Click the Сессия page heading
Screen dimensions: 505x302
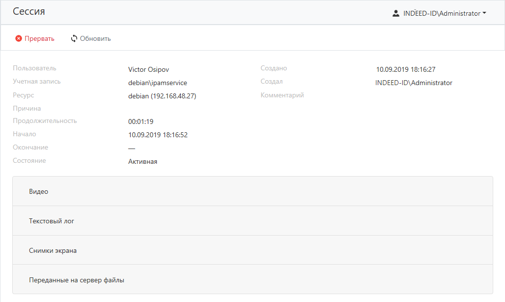click(x=28, y=11)
